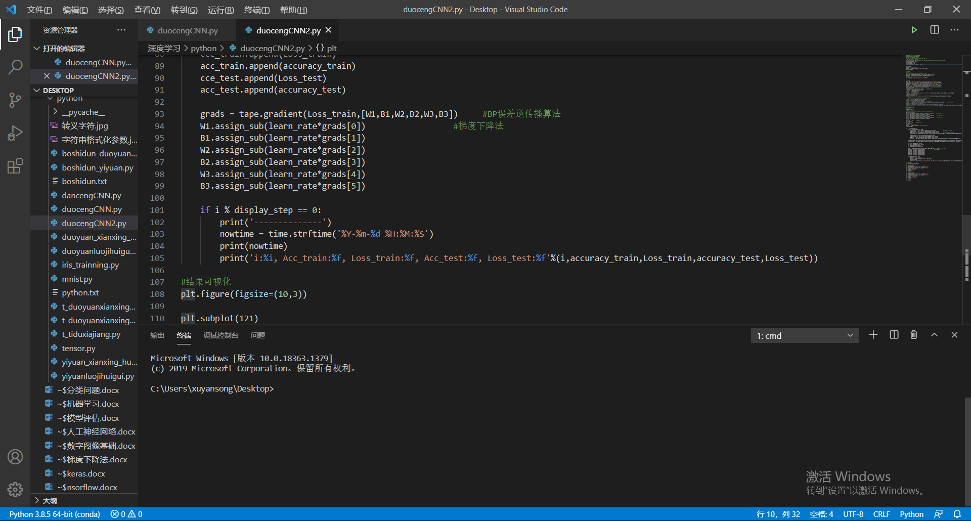Expand the Outline section at bottom
The height and width of the screenshot is (521, 971).
point(36,500)
